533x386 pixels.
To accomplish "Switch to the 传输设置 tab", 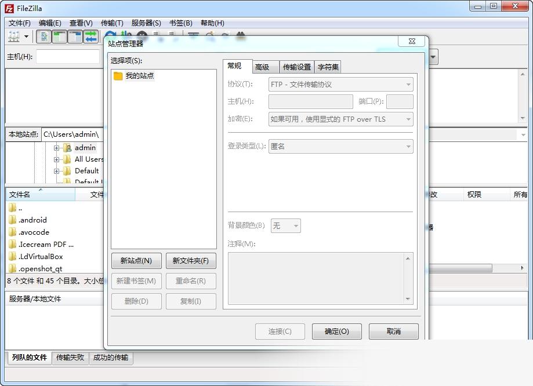I will coord(297,67).
